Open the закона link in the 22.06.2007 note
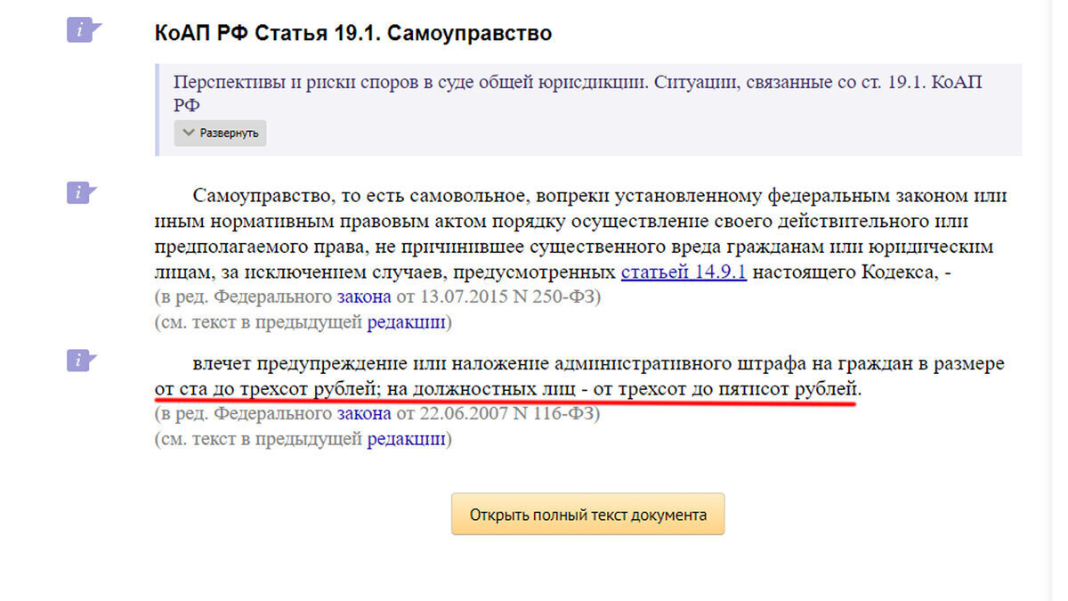The height and width of the screenshot is (601, 1068). coord(363,413)
